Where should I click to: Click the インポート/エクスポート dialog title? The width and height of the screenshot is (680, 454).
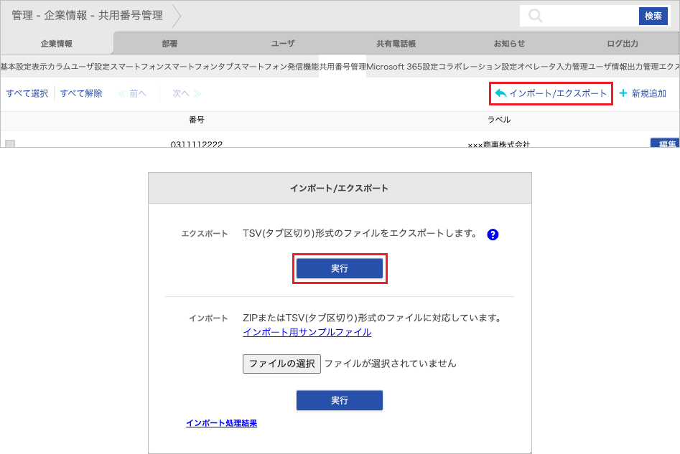click(339, 188)
